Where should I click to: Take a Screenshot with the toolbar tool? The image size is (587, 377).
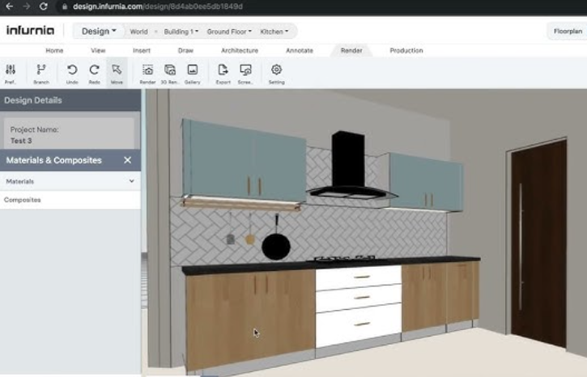coord(245,74)
